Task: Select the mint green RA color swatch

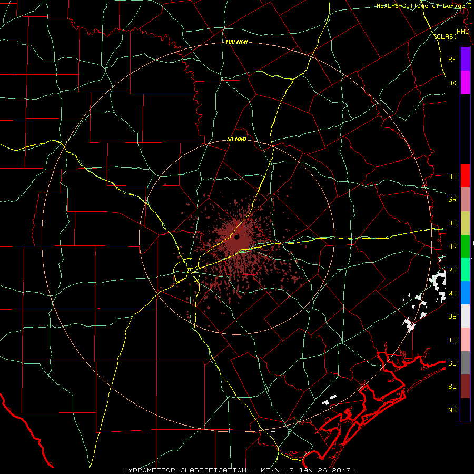Action: tap(465, 270)
